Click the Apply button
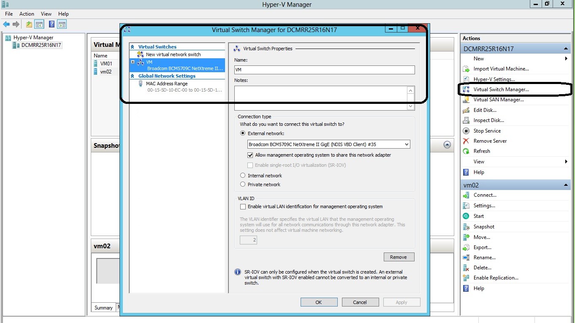 click(x=401, y=302)
